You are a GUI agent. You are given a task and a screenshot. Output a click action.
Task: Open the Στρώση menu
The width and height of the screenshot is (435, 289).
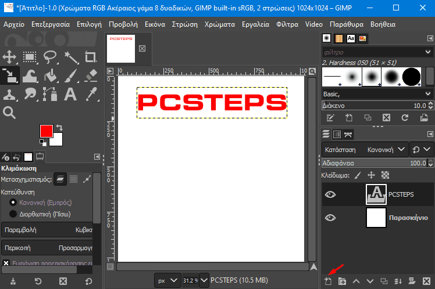click(185, 24)
